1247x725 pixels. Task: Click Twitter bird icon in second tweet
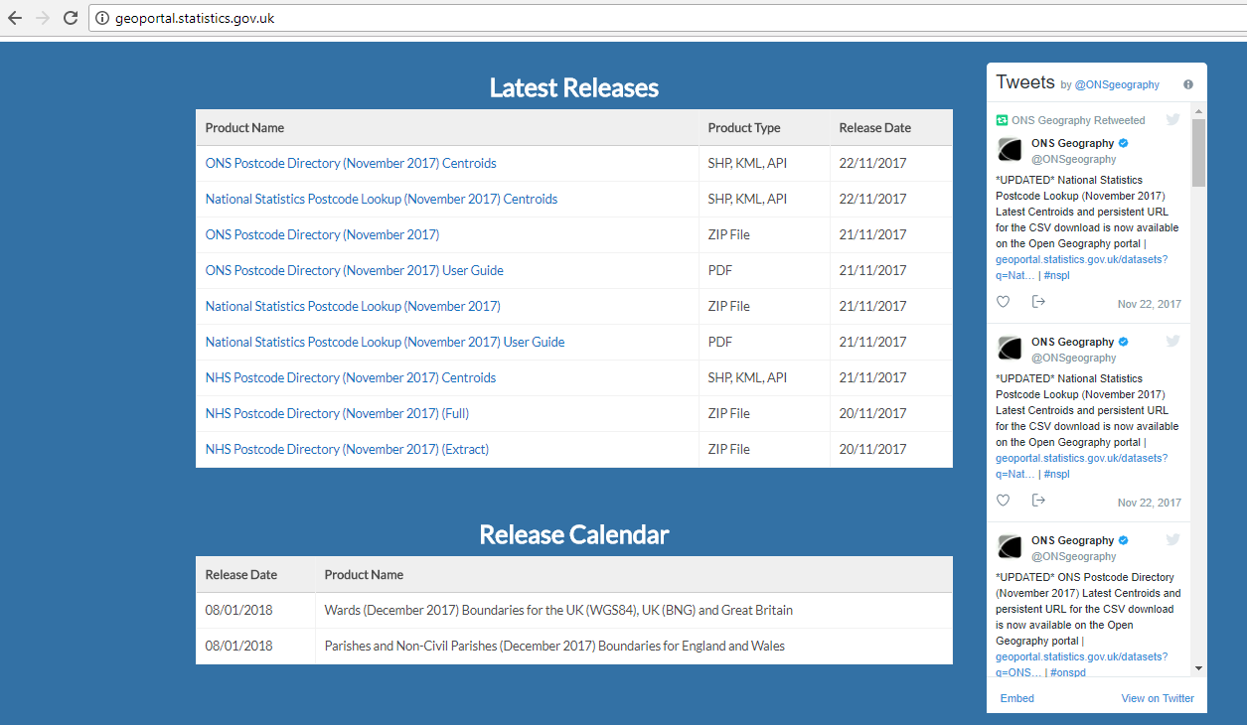coord(1173,342)
